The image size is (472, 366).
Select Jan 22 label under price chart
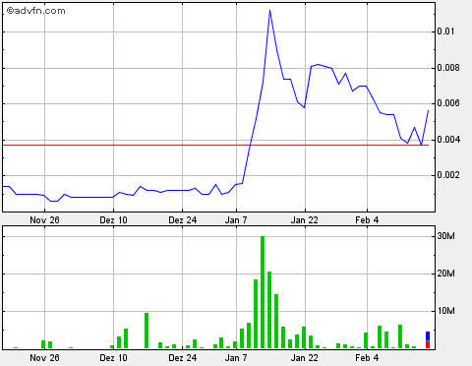[x=305, y=220]
